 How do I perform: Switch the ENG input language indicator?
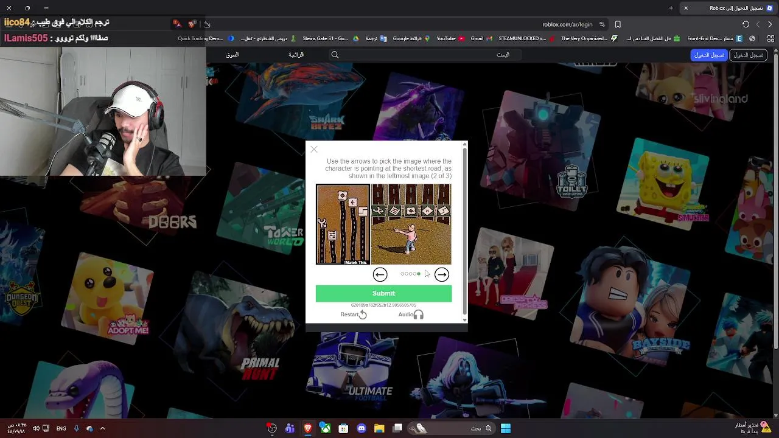pyautogui.click(x=61, y=428)
